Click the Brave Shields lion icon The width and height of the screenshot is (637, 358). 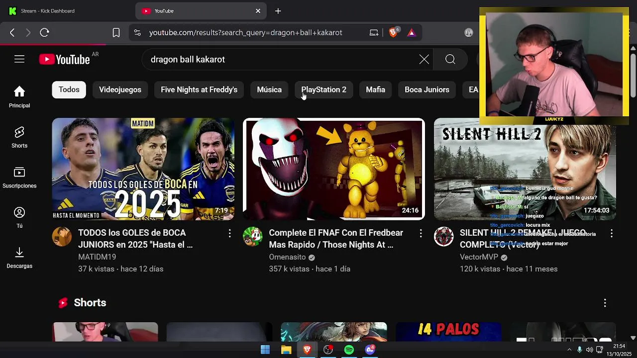pyautogui.click(x=394, y=32)
